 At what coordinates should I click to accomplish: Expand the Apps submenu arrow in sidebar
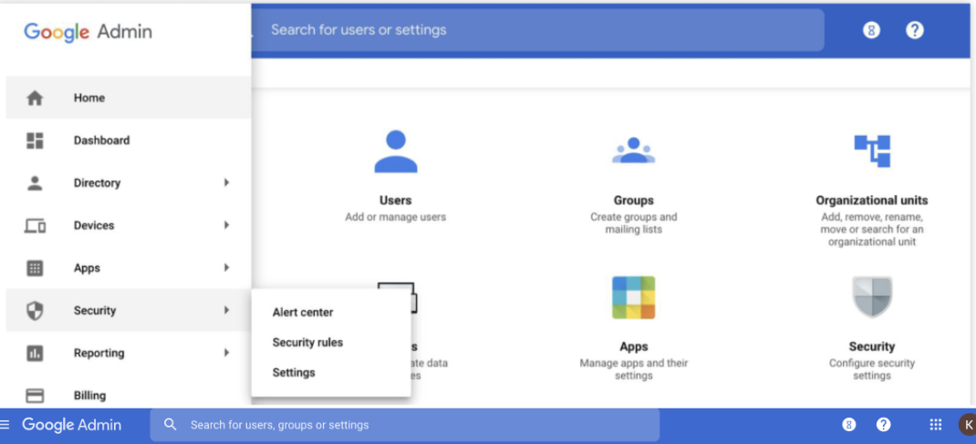226,268
